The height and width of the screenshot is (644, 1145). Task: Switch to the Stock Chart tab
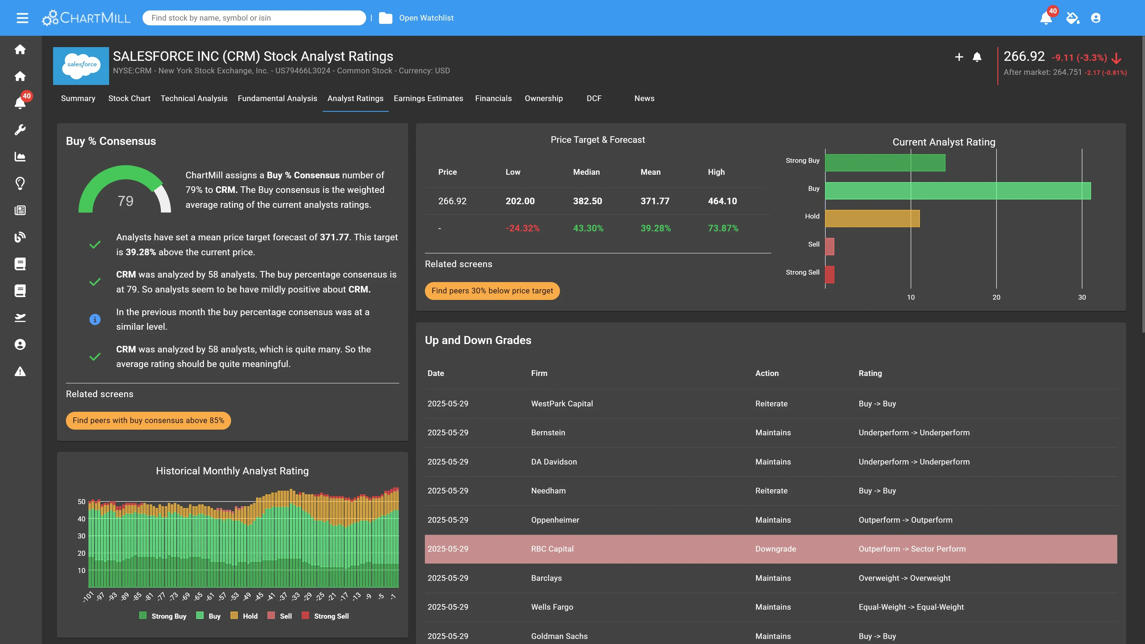click(129, 98)
